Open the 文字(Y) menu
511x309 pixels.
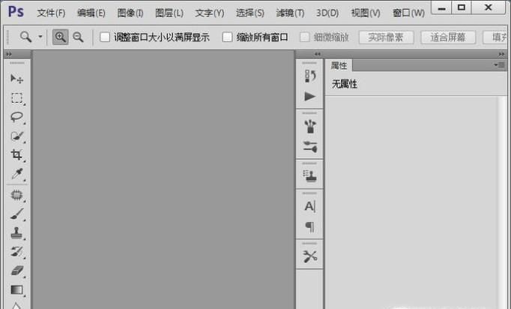(210, 13)
